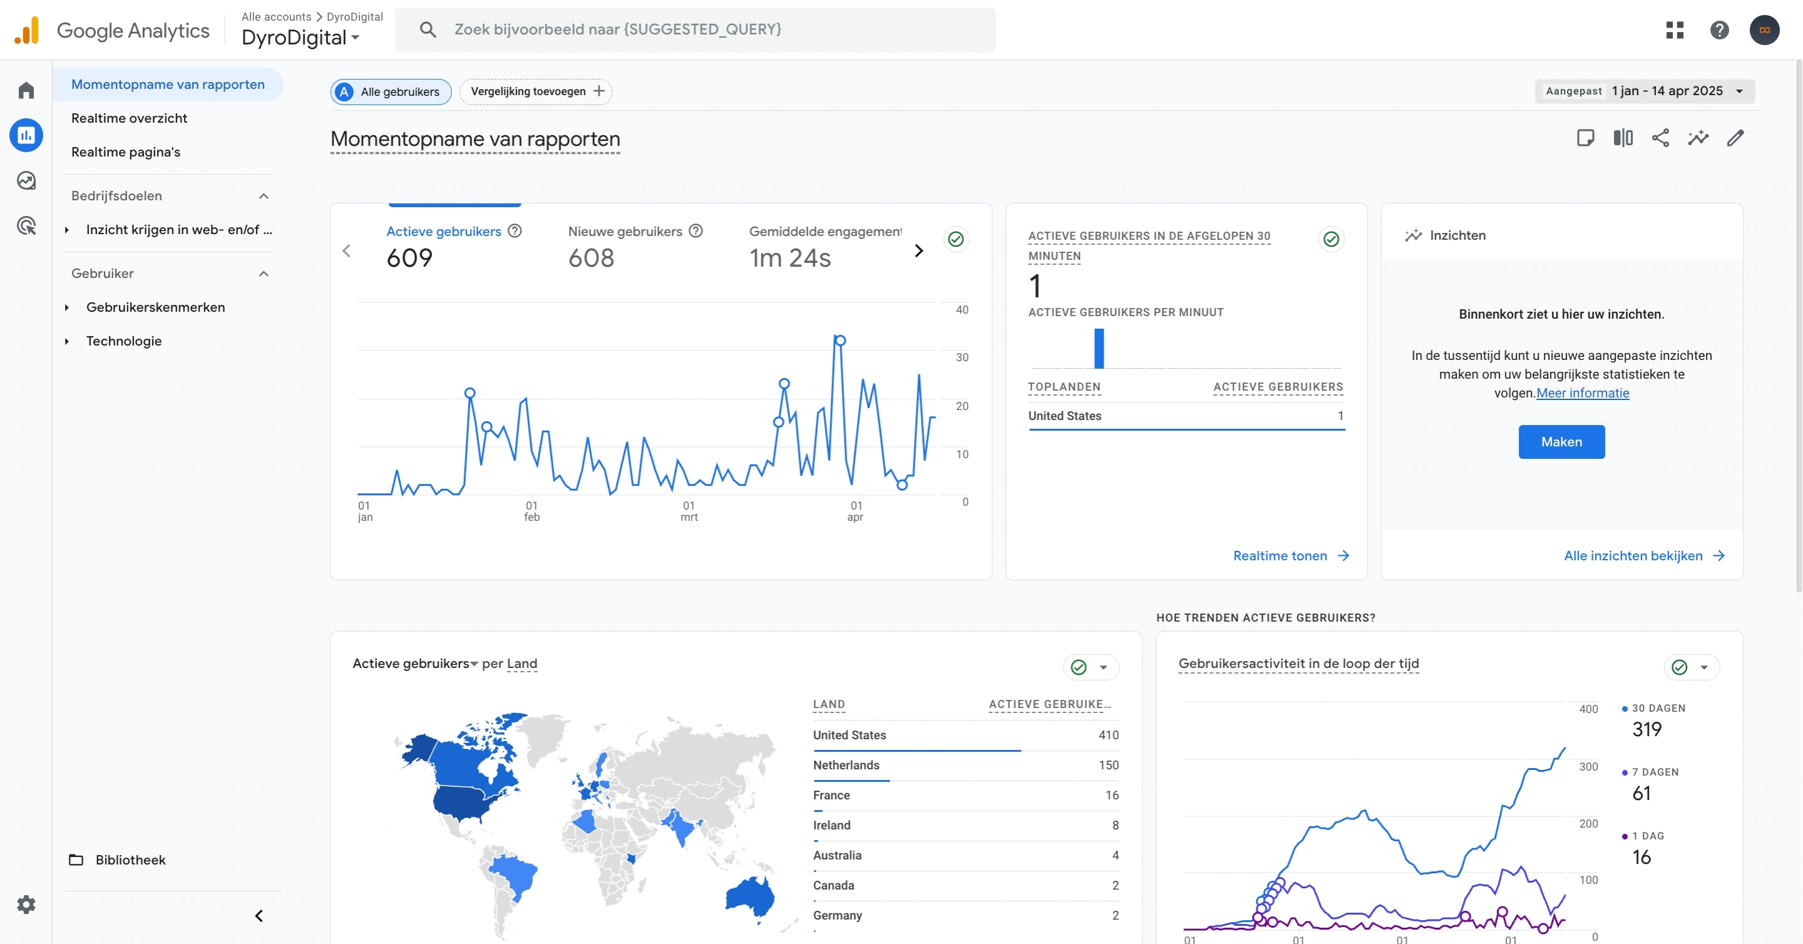Open the Explore icon in the left rail
1803x944 pixels.
[x=26, y=180]
